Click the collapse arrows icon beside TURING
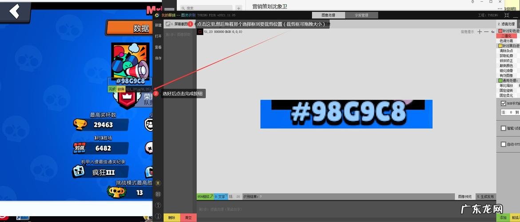The image size is (520, 222). (x=507, y=15)
